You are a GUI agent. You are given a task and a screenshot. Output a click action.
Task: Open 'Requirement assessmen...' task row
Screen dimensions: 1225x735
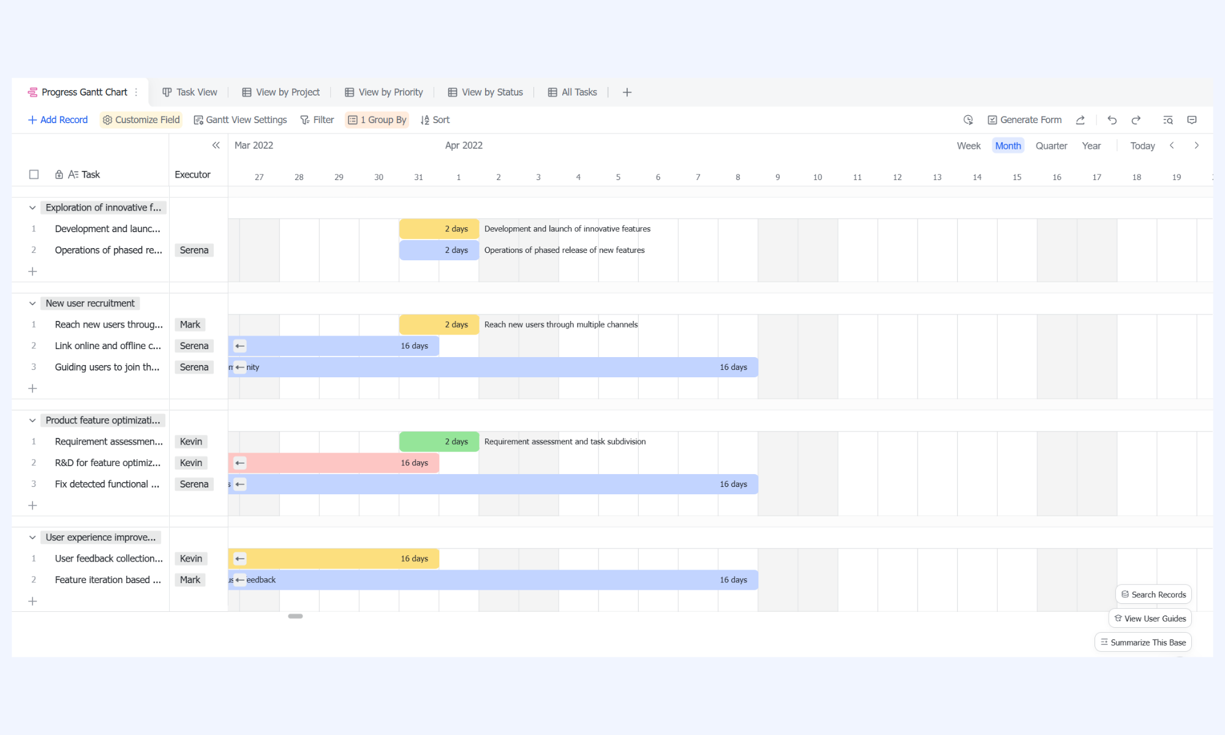108,442
